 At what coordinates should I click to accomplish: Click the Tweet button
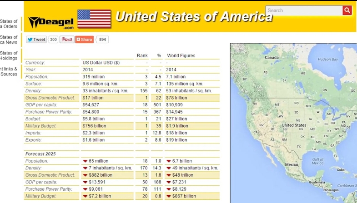[36, 40]
